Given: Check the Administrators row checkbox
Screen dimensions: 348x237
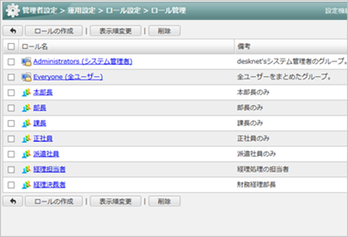Looking at the screenshot, I should (11, 62).
